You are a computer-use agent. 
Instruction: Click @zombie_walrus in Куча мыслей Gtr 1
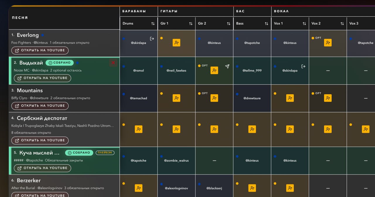[176, 160]
